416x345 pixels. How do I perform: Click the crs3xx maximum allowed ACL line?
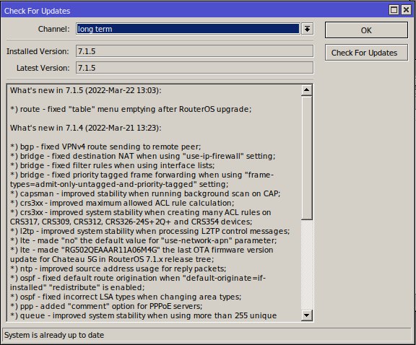(x=122, y=203)
